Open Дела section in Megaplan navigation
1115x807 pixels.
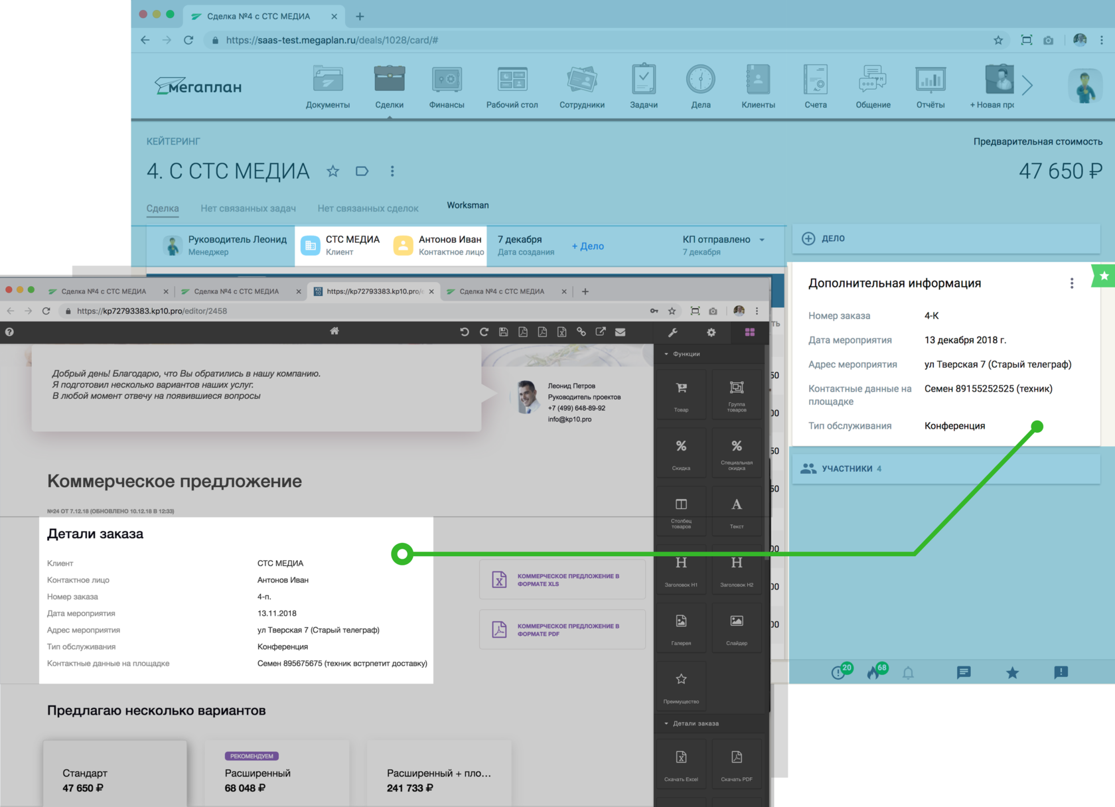pos(701,87)
